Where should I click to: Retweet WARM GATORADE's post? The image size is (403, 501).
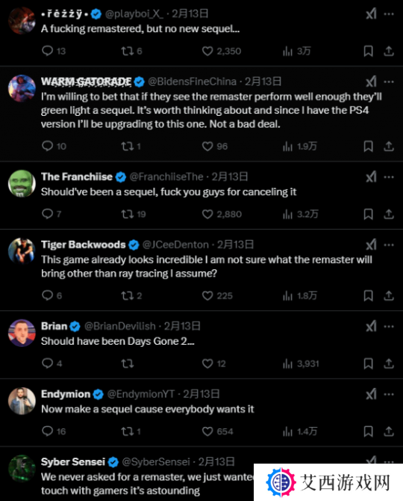128,147
